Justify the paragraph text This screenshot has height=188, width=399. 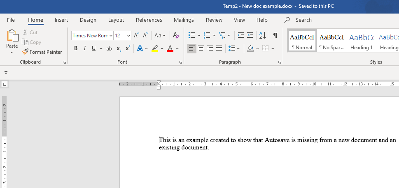coord(219,48)
